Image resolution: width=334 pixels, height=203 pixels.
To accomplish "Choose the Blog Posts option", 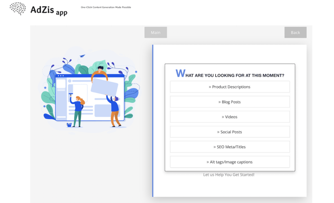I will [230, 102].
